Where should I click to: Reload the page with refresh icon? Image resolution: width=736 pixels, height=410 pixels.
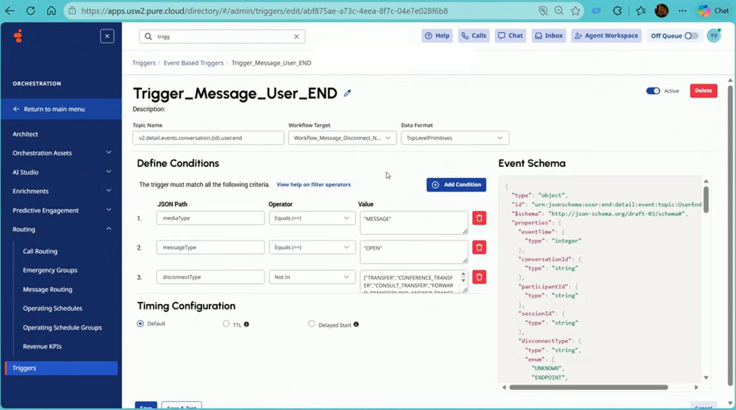[x=31, y=10]
